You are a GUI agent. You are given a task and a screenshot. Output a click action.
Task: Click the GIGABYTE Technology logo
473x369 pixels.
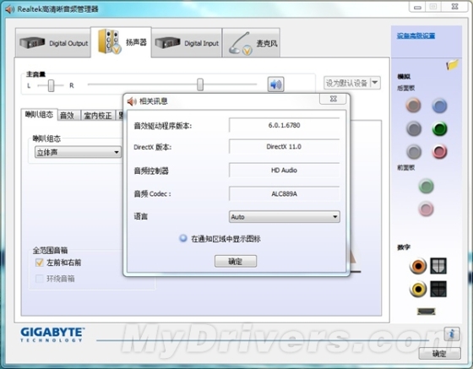click(52, 334)
